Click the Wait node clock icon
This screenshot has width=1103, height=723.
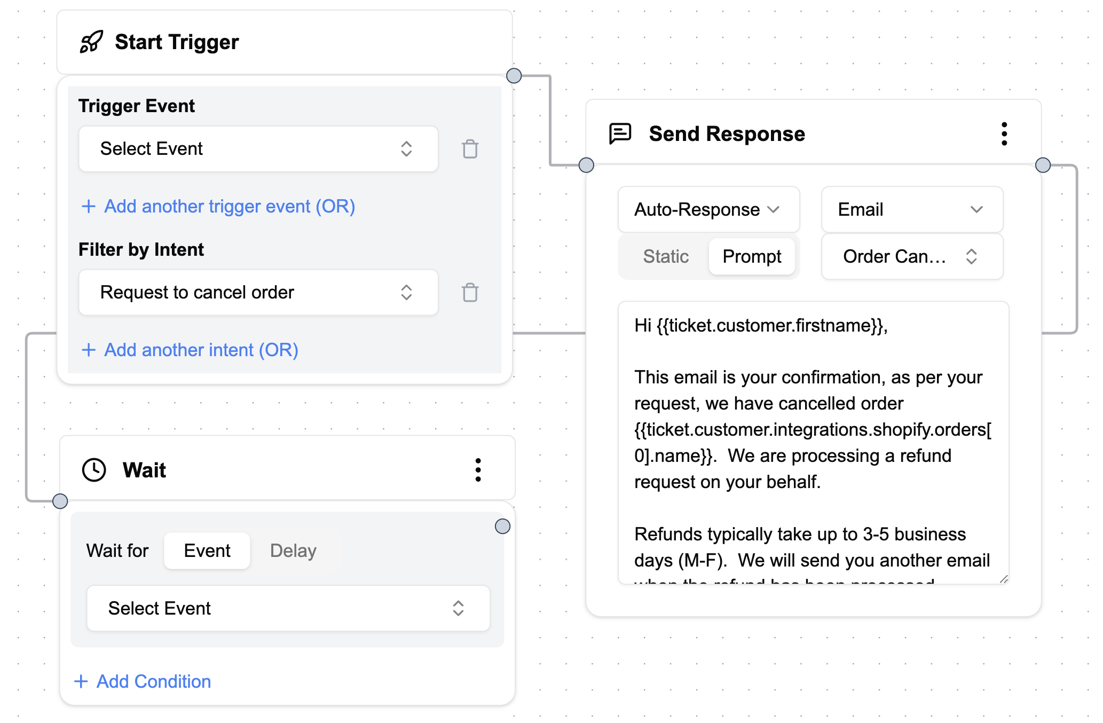click(x=94, y=469)
